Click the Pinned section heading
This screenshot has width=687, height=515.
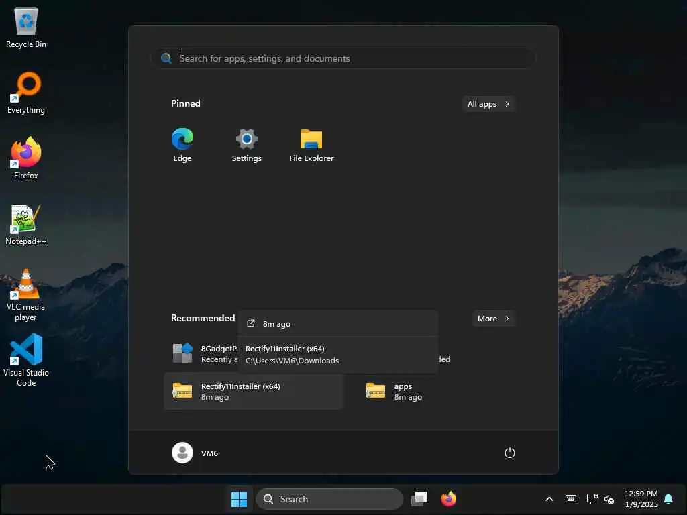[186, 103]
